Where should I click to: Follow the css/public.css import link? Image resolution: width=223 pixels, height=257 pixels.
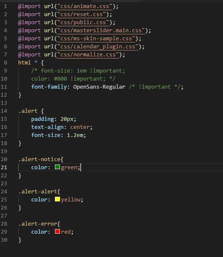[83, 22]
